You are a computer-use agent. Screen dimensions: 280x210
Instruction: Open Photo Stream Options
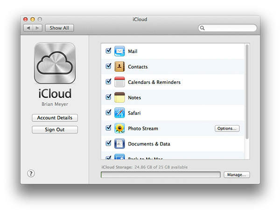click(x=227, y=128)
